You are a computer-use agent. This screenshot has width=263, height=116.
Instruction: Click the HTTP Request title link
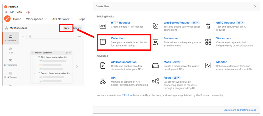121,23
